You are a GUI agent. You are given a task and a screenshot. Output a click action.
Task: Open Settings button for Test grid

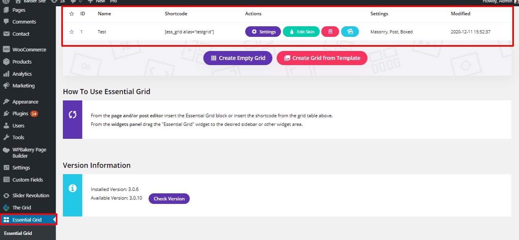263,32
